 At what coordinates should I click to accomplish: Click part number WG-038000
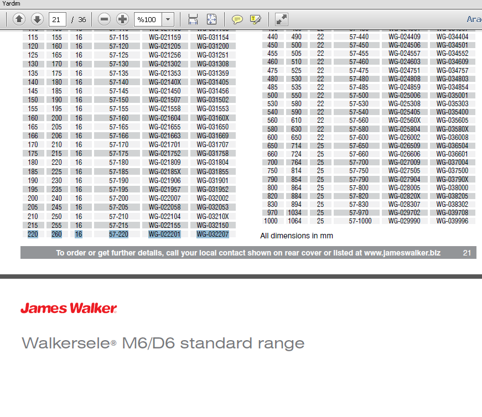[452, 187]
